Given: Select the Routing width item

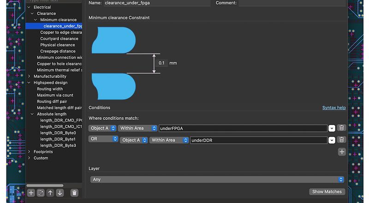Looking at the screenshot, I should [50, 89].
